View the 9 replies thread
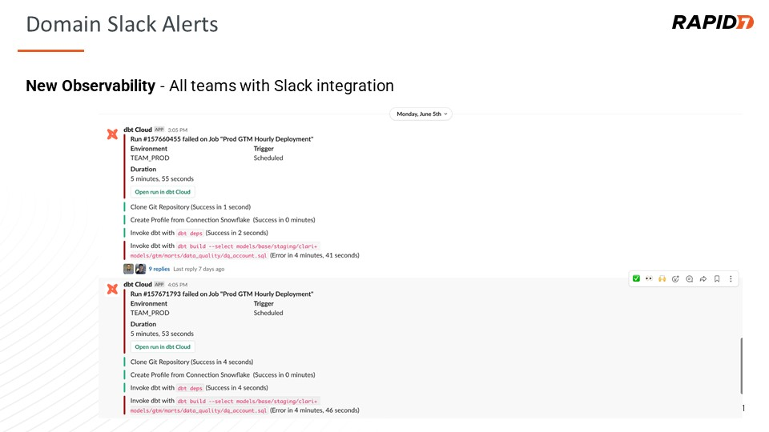 pyautogui.click(x=159, y=269)
